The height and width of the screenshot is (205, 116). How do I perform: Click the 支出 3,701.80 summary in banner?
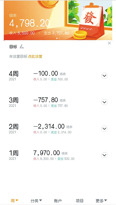[x=56, y=33]
